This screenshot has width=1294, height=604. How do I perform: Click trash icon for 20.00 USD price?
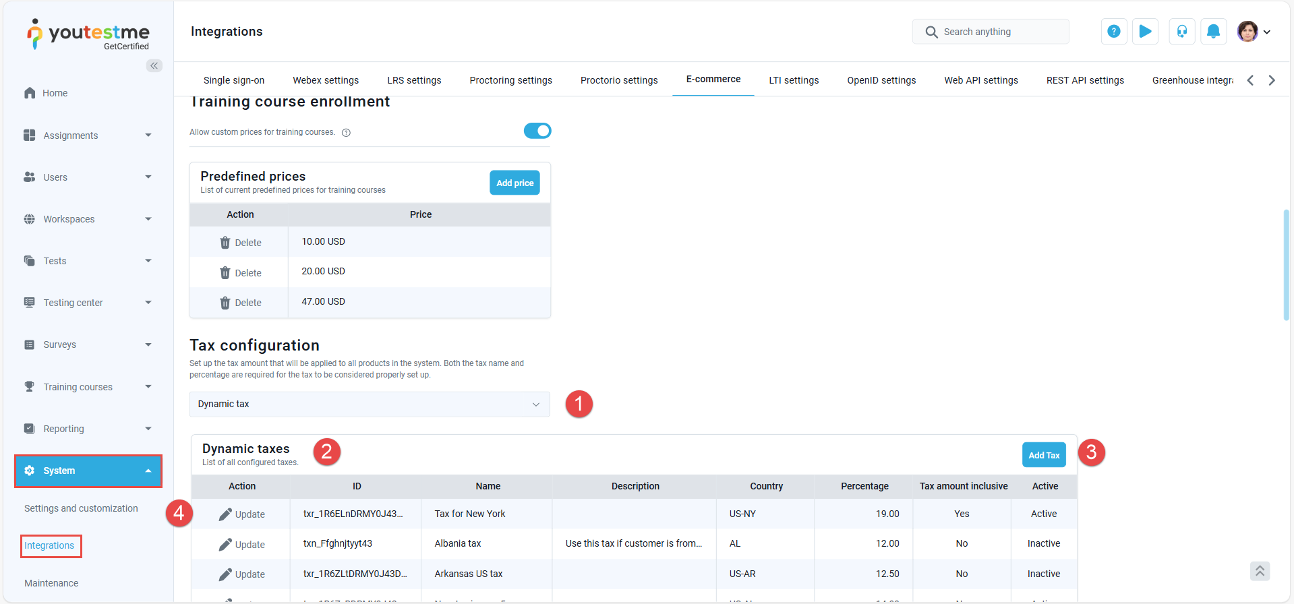(x=225, y=273)
